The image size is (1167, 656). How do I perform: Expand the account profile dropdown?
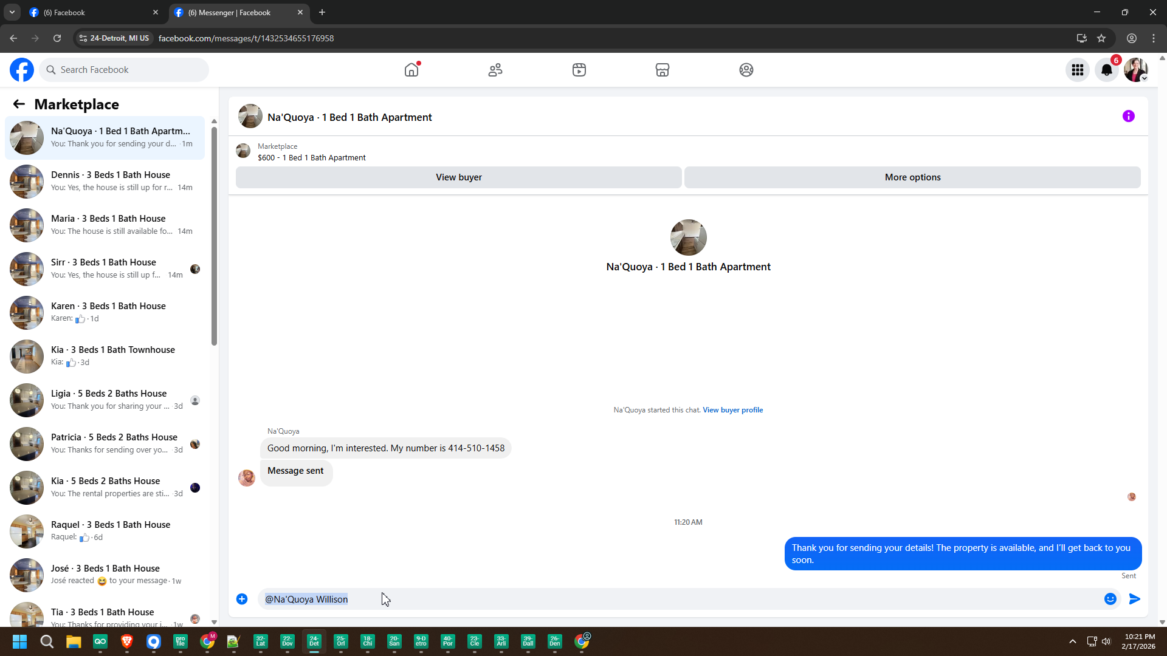point(1136,70)
